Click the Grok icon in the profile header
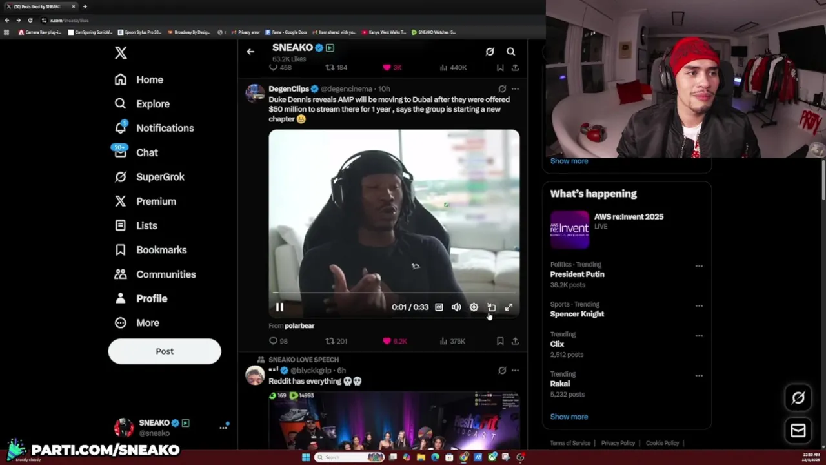Image resolution: width=826 pixels, height=465 pixels. tap(490, 52)
